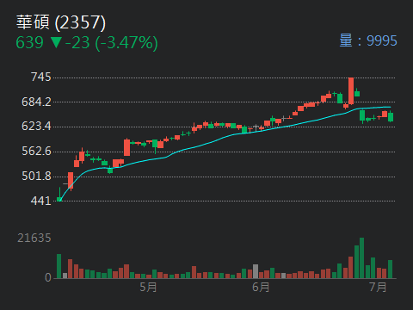Screen dimensions: 413x310
Task: Click the 7月 date axis label
Action: pyautogui.click(x=378, y=288)
